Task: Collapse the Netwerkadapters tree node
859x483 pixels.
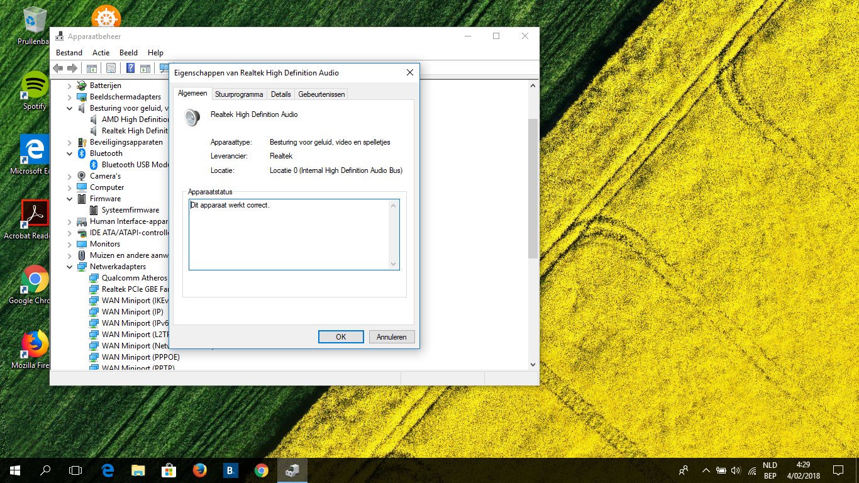Action: pos(70,267)
